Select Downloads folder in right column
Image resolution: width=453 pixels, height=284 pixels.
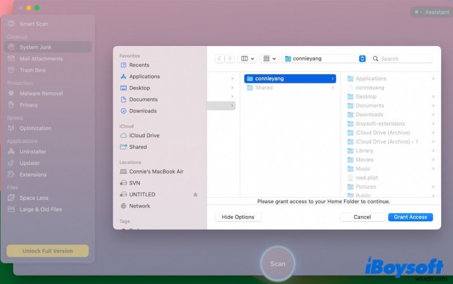point(391,115)
